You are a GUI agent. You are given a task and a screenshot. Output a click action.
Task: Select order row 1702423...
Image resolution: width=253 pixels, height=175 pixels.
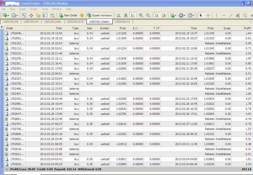click(x=128, y=98)
